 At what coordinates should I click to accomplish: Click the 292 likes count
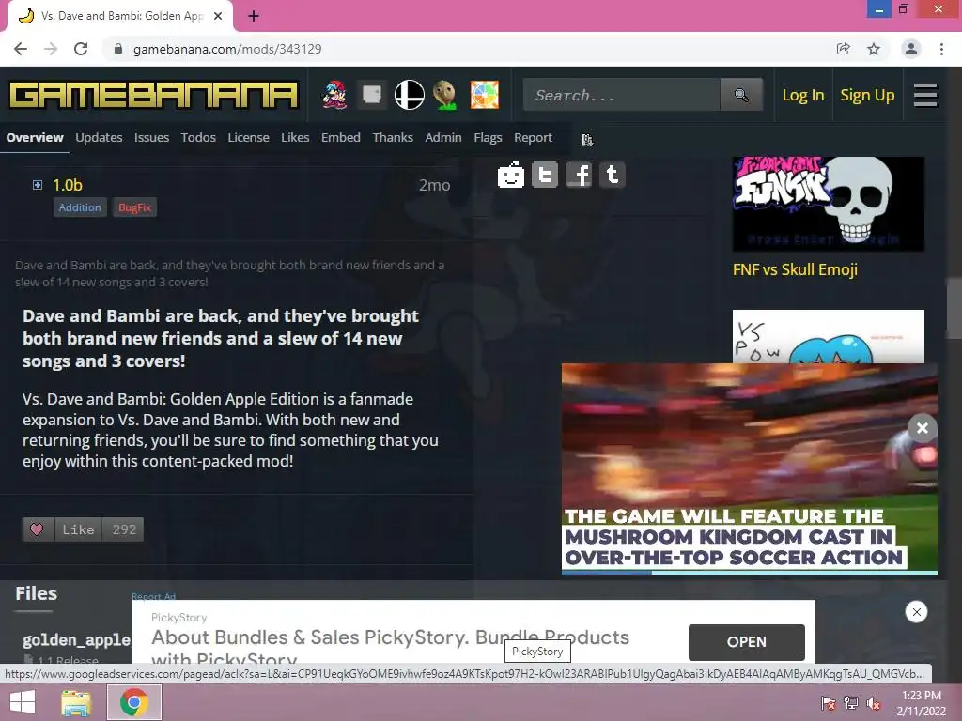point(124,529)
